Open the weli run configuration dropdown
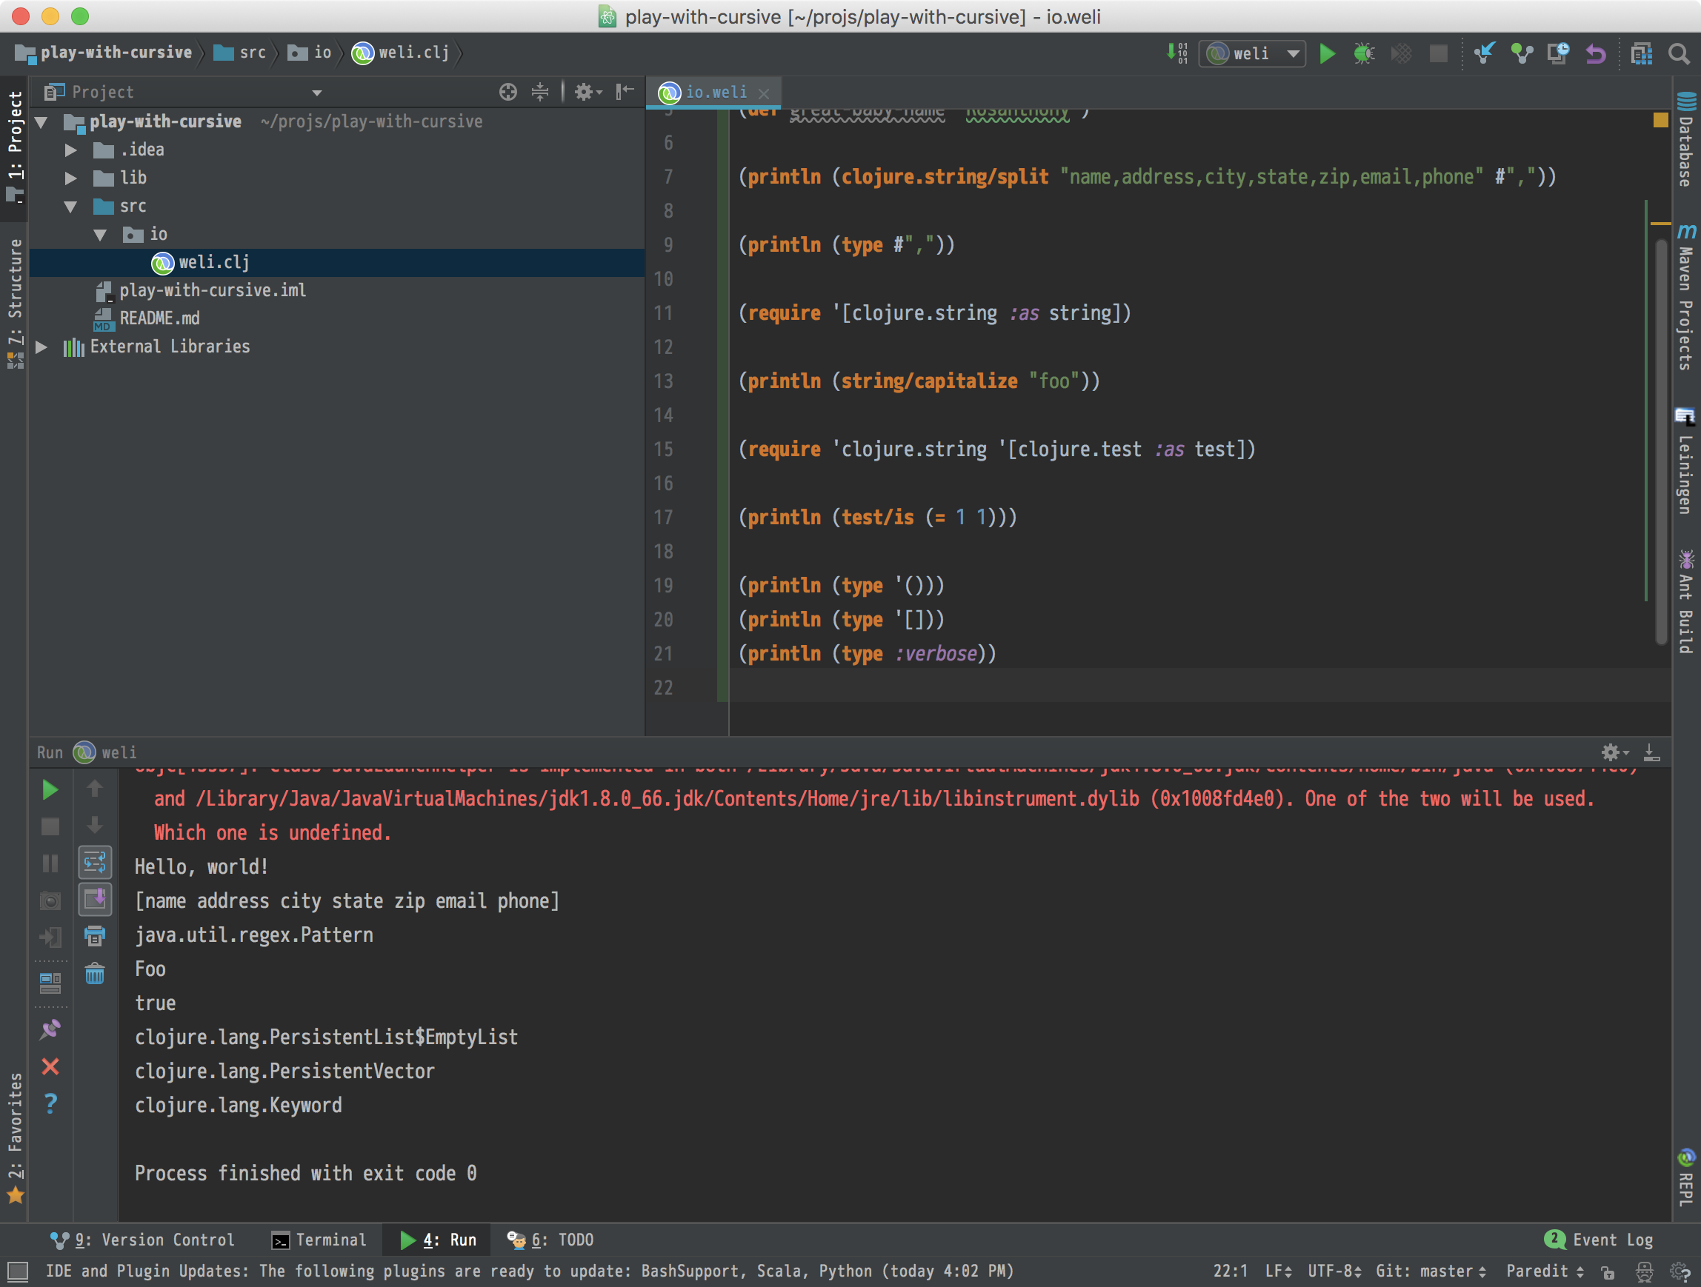The height and width of the screenshot is (1287, 1701). 1252,54
